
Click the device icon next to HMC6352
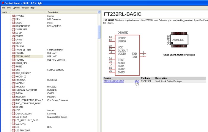14,87
